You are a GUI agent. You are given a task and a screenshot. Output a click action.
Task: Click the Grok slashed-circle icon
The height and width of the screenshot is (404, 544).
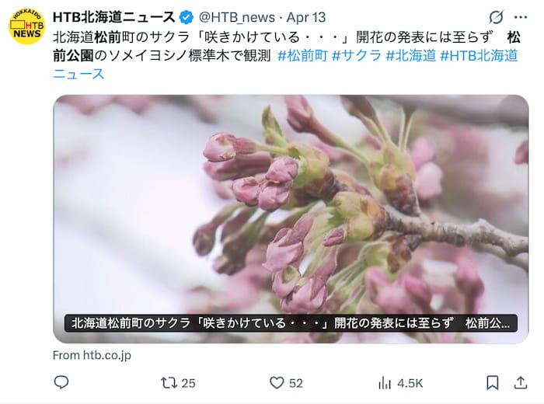tap(496, 17)
